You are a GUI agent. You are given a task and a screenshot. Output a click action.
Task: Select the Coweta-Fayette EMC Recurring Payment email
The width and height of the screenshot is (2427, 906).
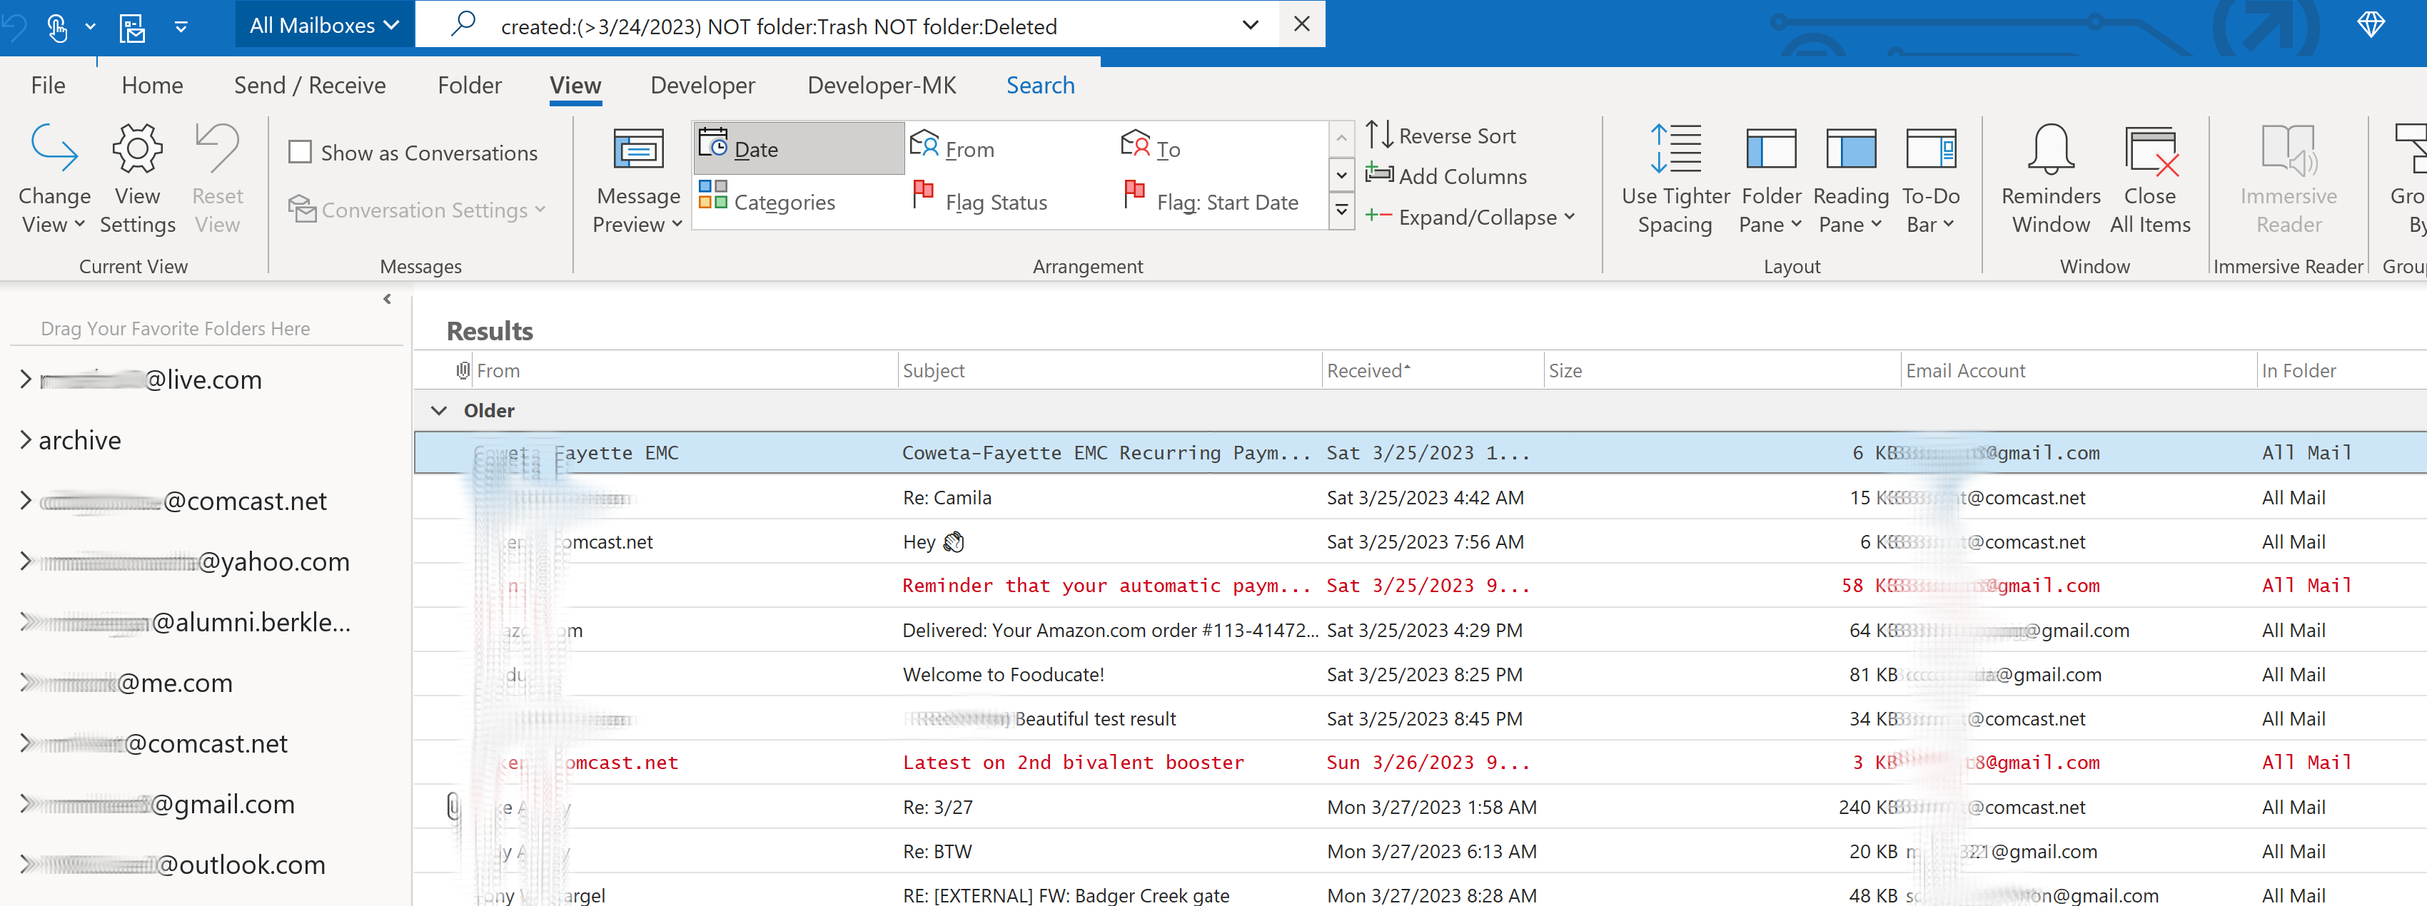tap(1420, 452)
